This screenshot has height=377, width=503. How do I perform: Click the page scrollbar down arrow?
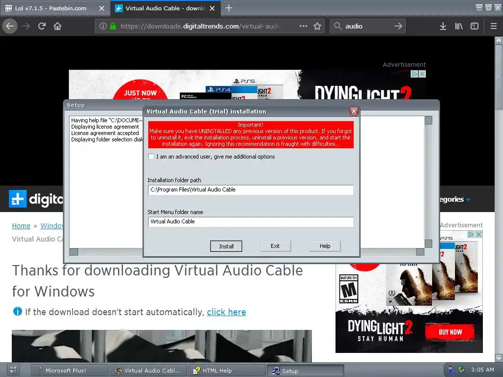(x=499, y=357)
